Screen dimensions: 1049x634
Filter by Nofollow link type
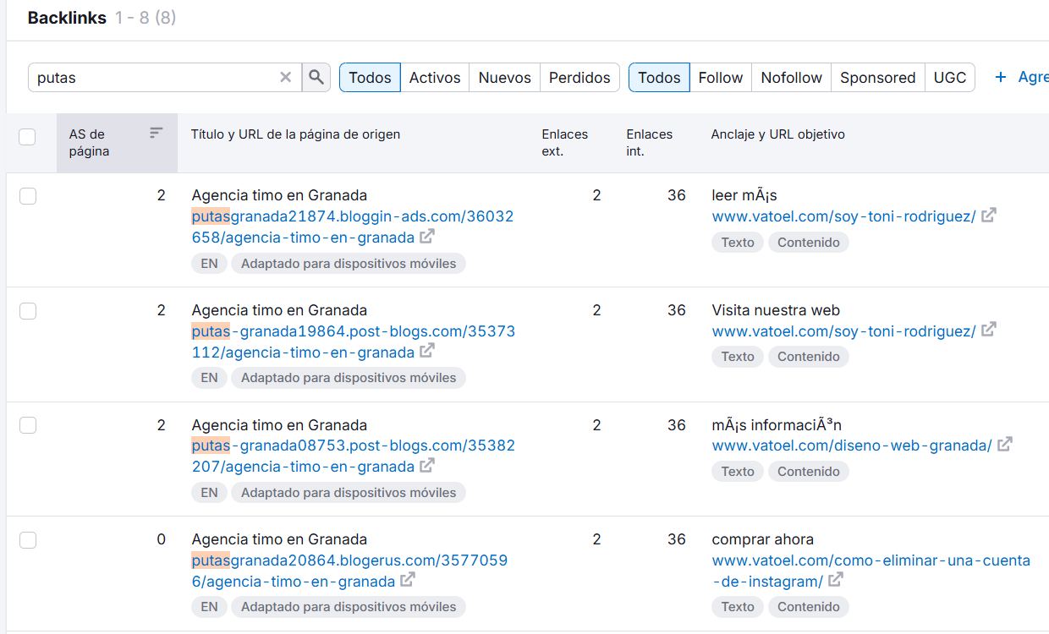(791, 77)
